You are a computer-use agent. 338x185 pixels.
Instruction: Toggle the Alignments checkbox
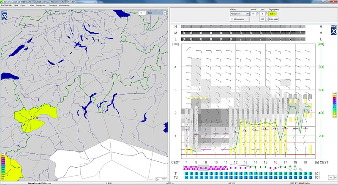pyautogui.click(x=232, y=19)
